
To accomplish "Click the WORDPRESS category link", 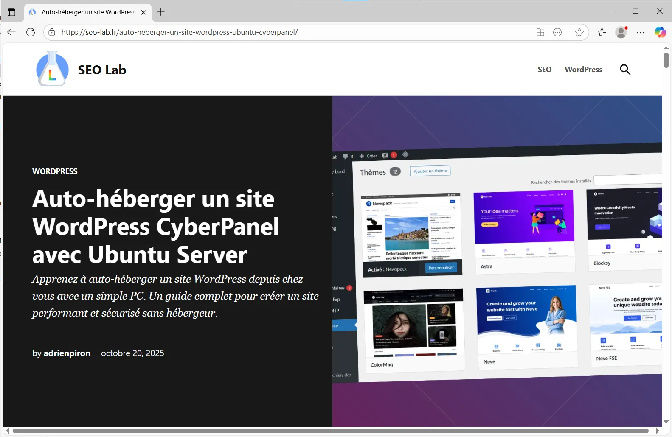I will point(55,171).
